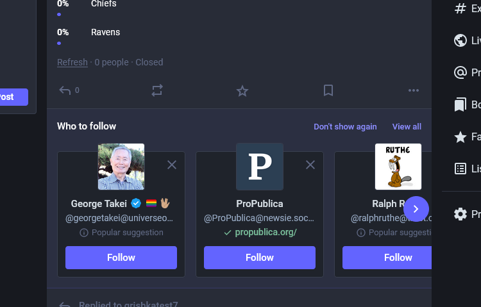This screenshot has height=307, width=481.
Task: Click the reply arrow icon on post
Action: point(65,90)
